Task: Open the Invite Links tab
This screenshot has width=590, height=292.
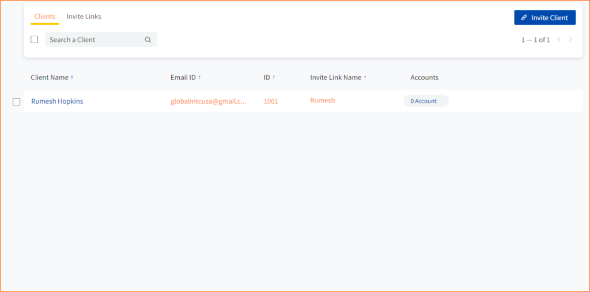Action: tap(84, 17)
